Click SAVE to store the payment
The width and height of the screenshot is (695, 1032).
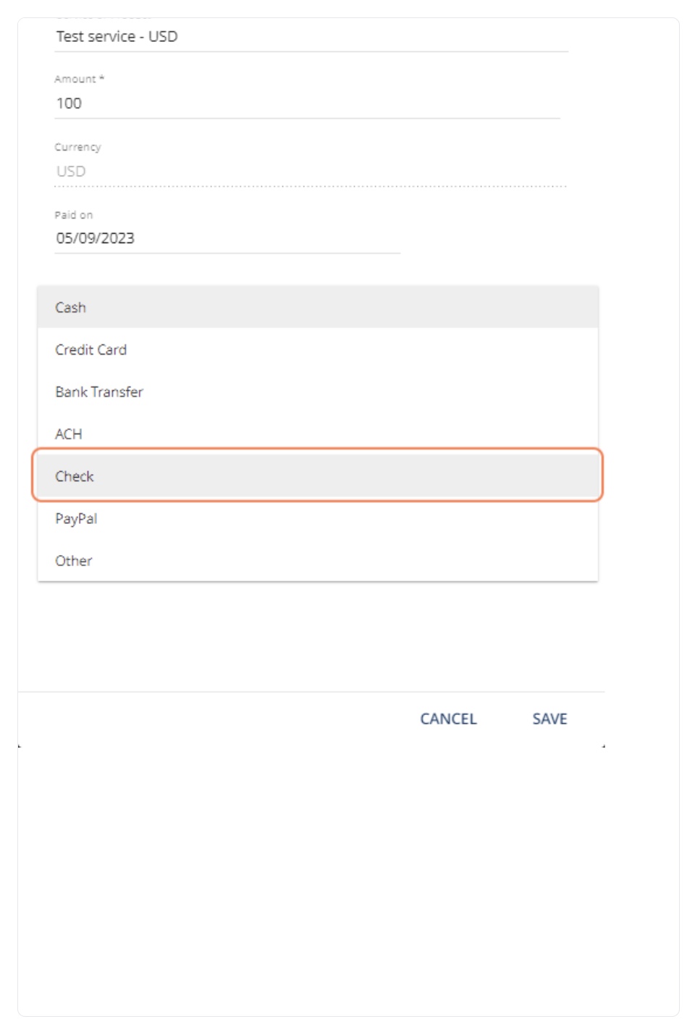pyautogui.click(x=549, y=719)
